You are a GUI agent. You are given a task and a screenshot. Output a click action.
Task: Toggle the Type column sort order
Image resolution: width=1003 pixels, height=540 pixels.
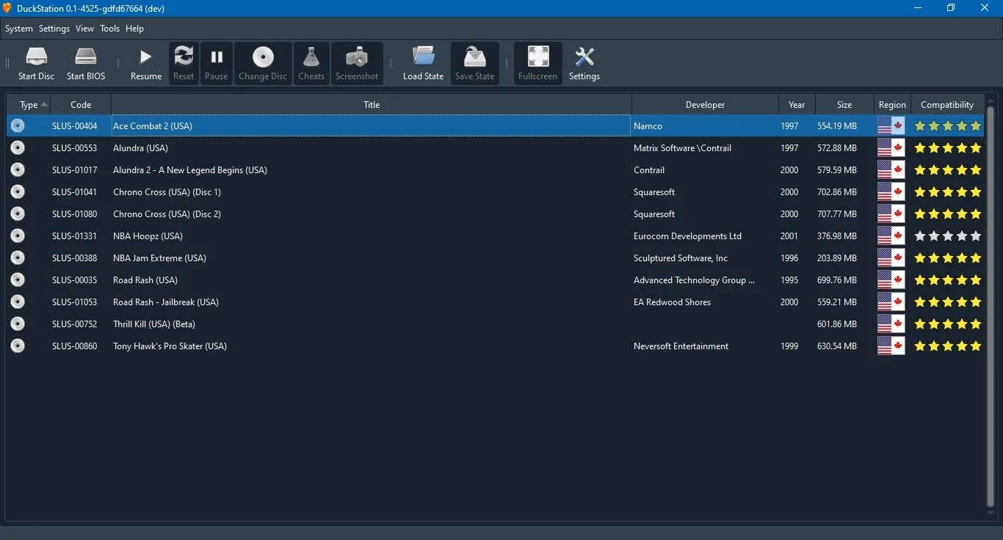click(29, 104)
